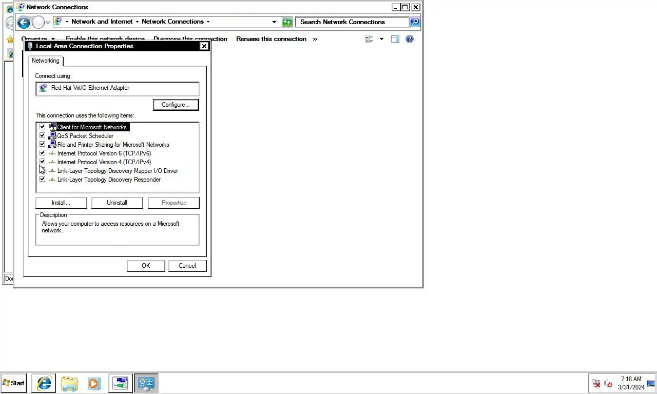Select the Networking tab
The width and height of the screenshot is (657, 394).
(46, 61)
